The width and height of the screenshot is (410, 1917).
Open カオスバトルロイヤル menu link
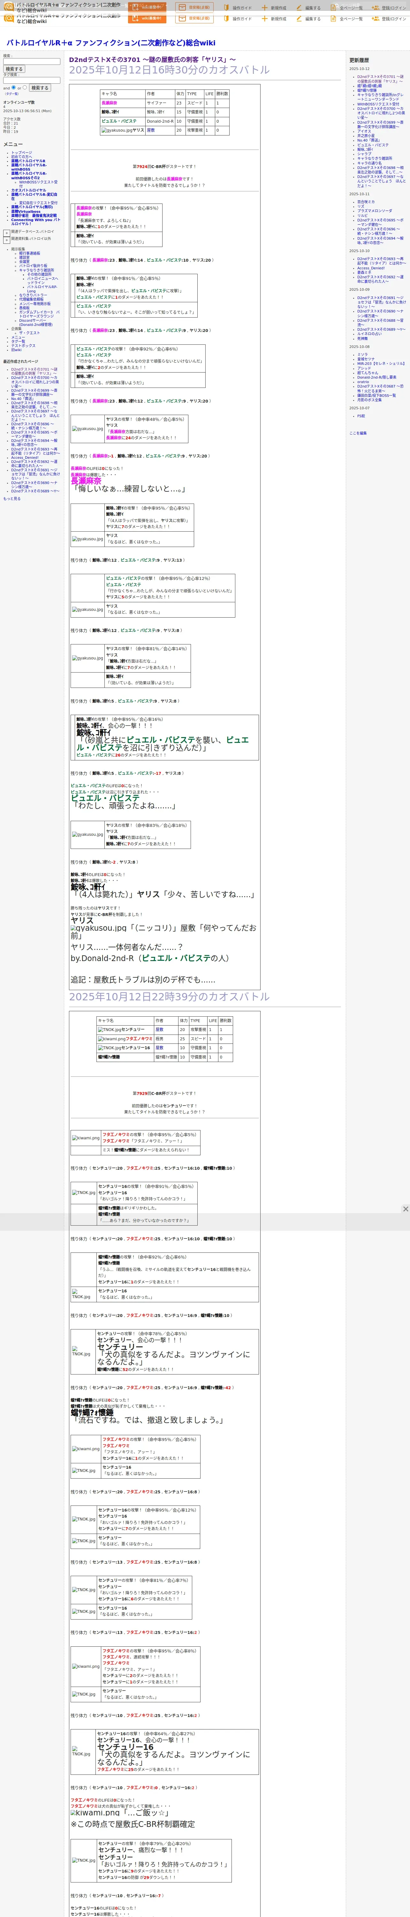pos(28,190)
